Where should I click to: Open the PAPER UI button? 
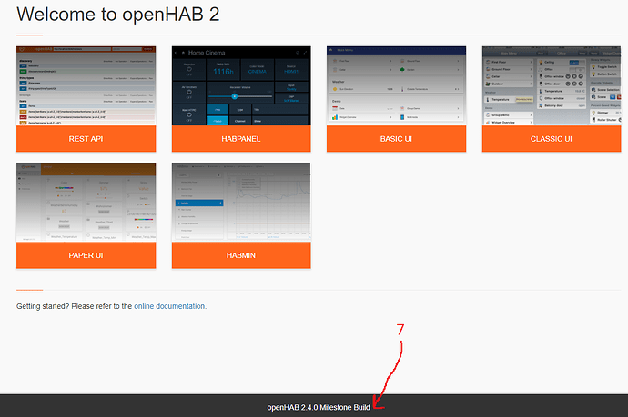[86, 255]
